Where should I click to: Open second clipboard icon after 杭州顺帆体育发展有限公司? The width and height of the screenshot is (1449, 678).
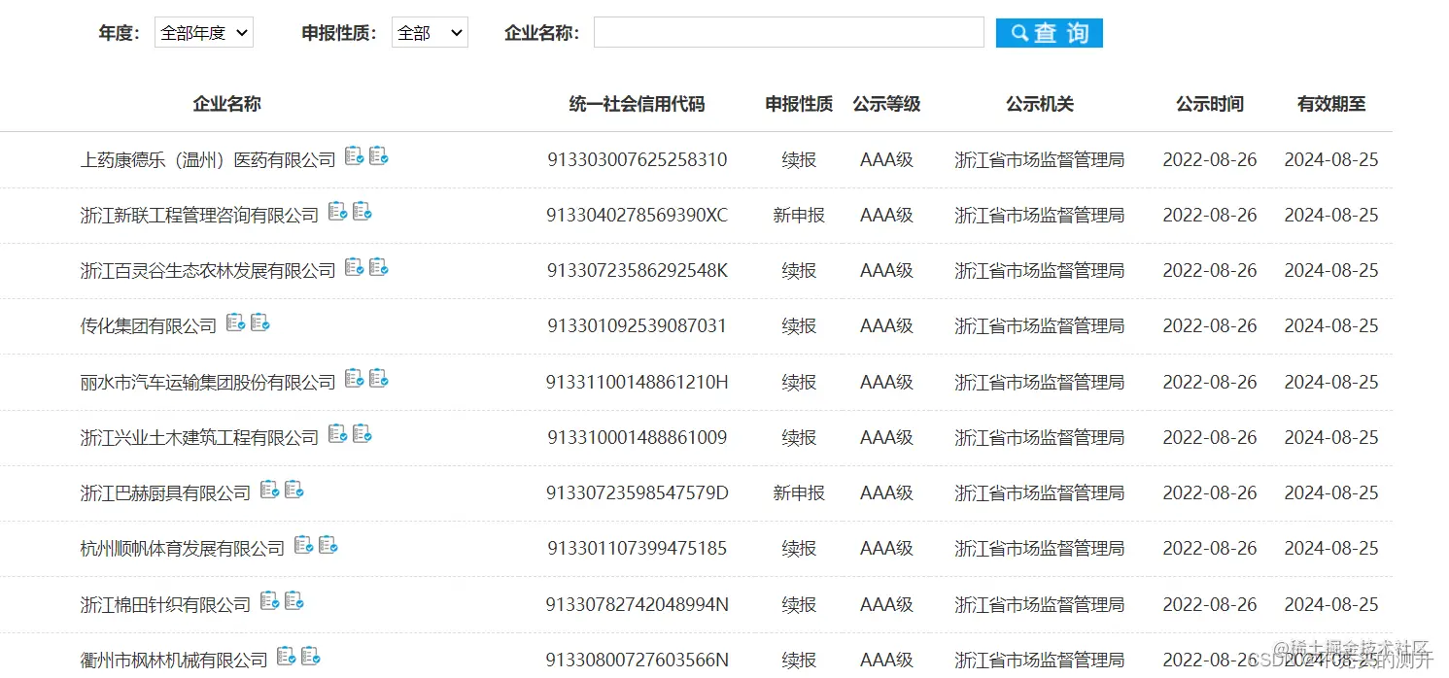tap(328, 545)
